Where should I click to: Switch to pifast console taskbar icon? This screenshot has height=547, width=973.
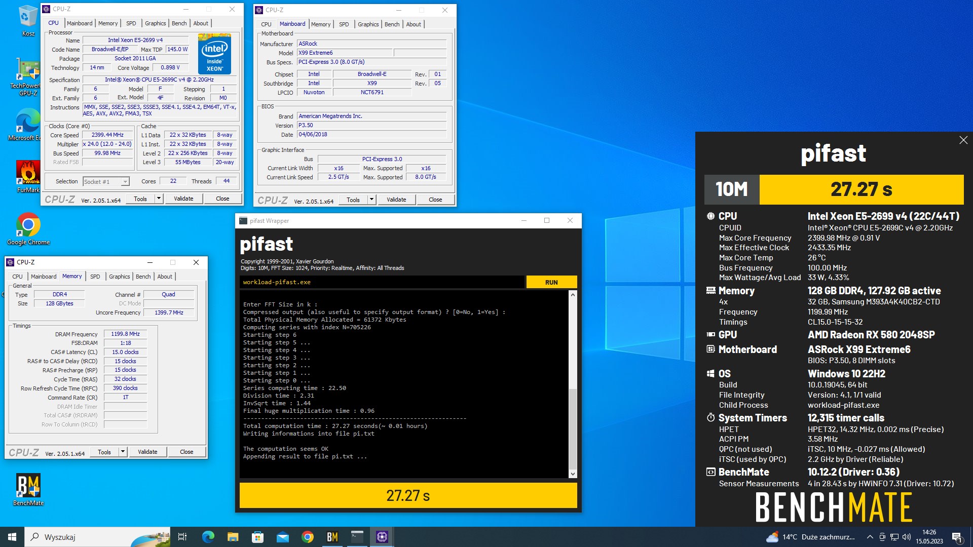tap(357, 537)
